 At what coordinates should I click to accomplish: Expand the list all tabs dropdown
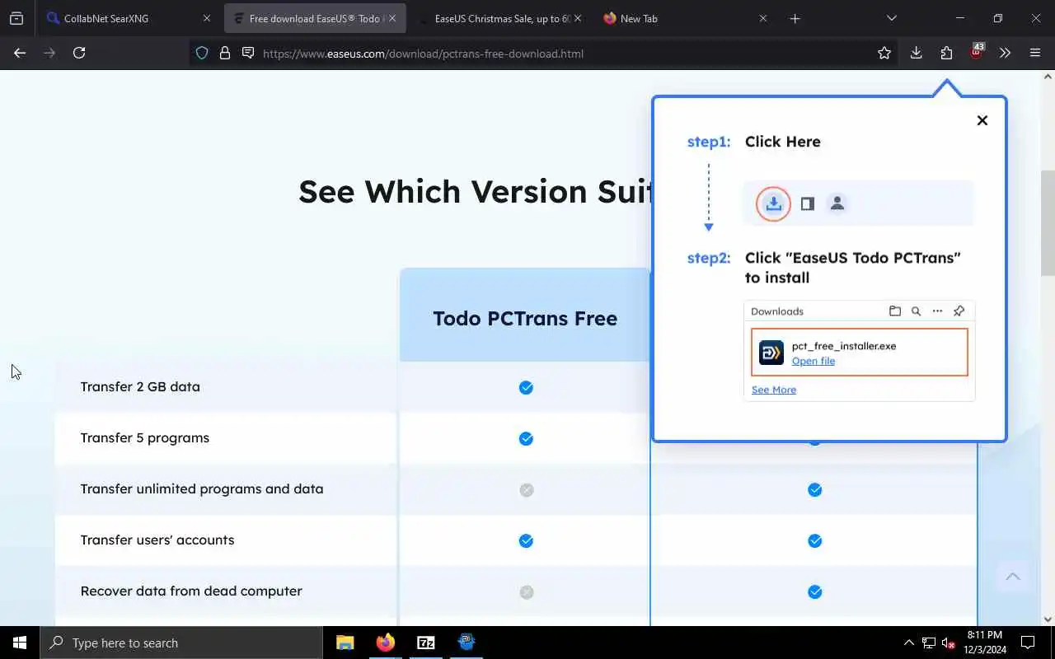[892, 18]
